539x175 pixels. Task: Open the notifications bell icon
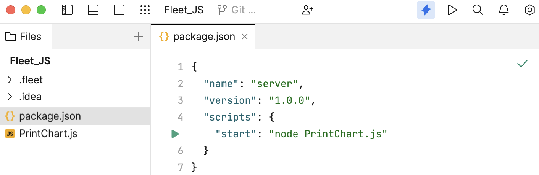tap(504, 10)
